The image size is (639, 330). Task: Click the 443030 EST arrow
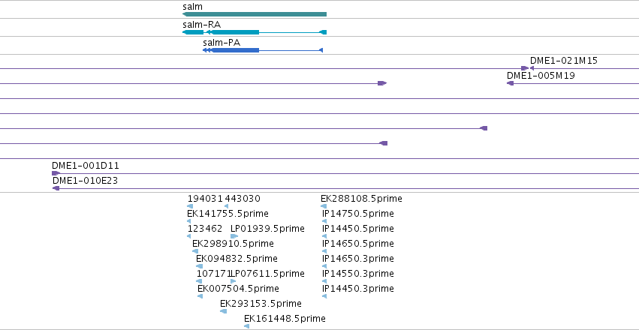point(226,206)
